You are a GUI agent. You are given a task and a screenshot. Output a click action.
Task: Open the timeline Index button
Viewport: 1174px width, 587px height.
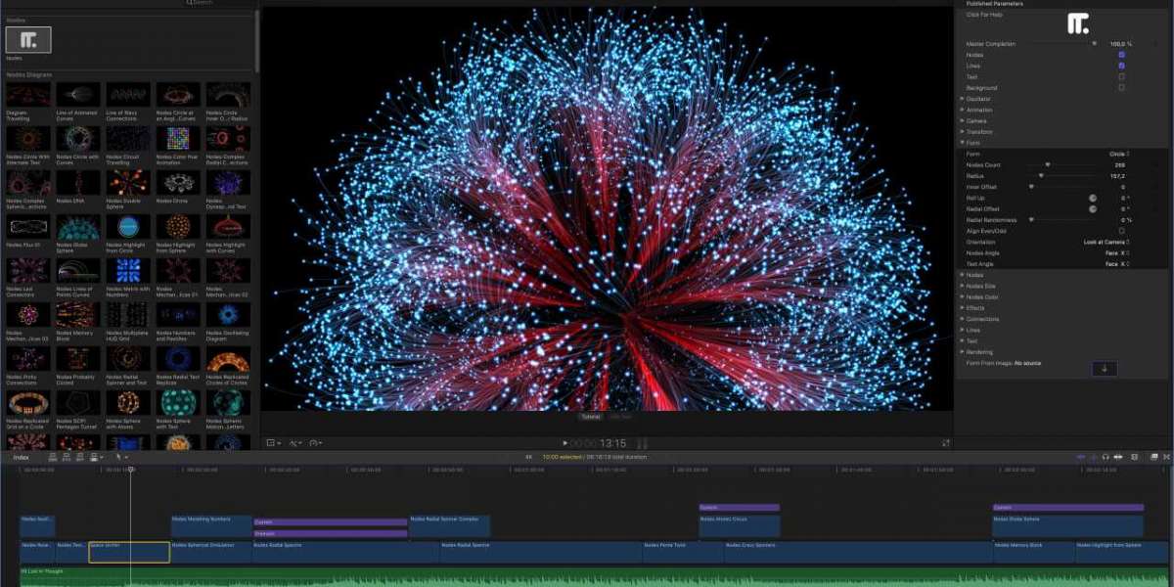(21, 457)
